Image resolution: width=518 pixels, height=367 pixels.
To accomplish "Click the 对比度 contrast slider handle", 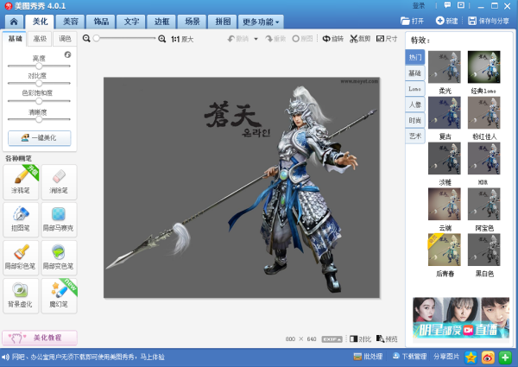I will [39, 83].
